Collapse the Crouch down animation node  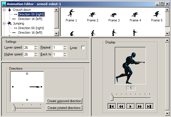click(x=4, y=10)
